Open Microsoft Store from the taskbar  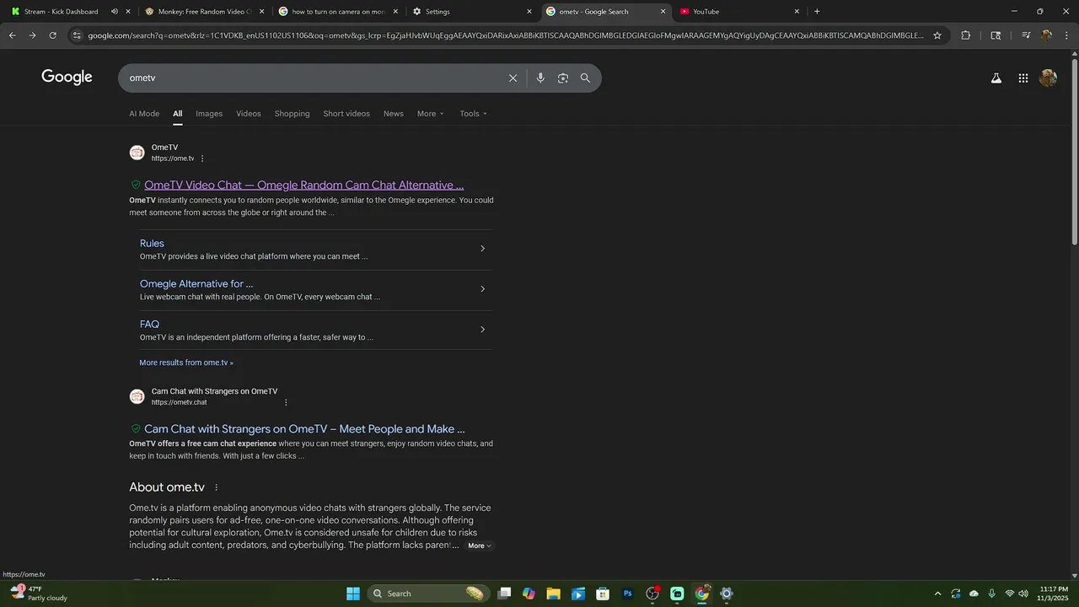(x=603, y=594)
